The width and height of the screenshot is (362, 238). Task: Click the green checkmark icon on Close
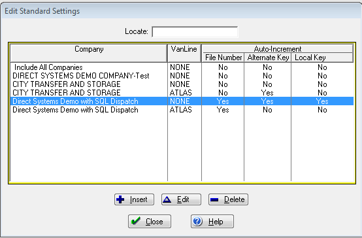(x=135, y=221)
